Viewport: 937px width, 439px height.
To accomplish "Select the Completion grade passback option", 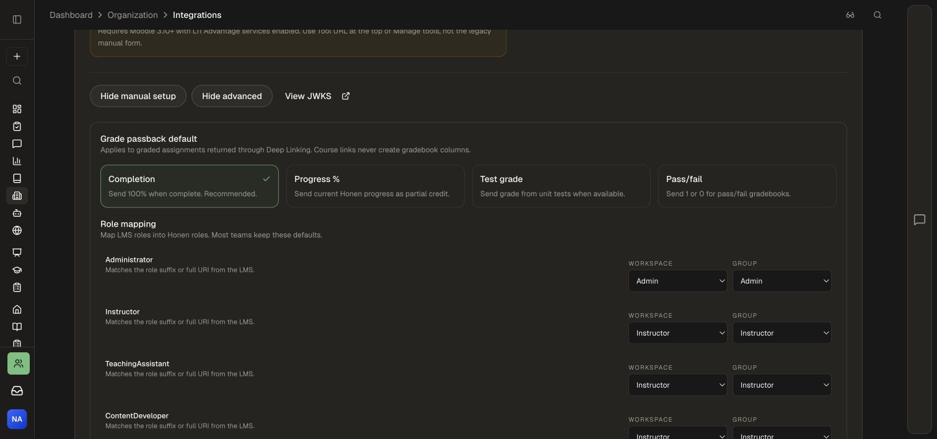I will click(190, 186).
